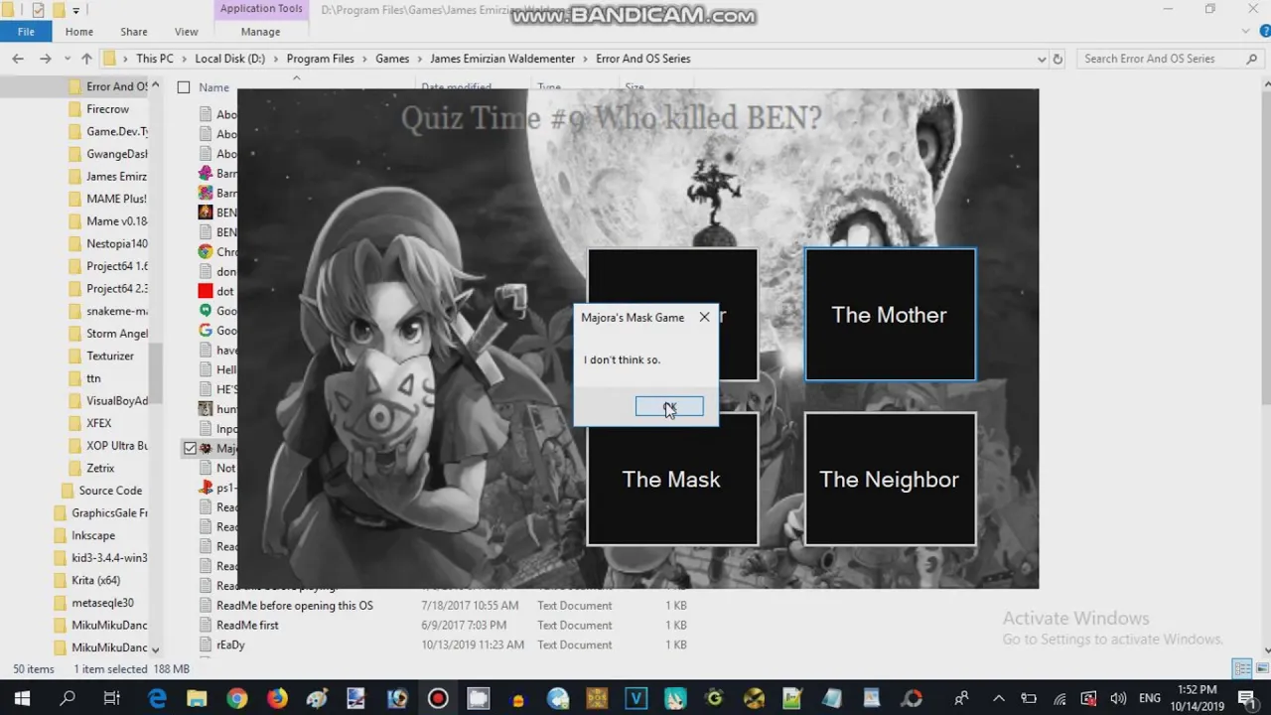
Task: Choose The Neighbor answer tile
Action: 890,480
